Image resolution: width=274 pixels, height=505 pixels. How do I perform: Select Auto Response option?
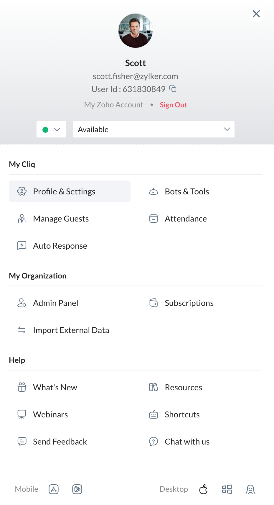click(x=60, y=246)
